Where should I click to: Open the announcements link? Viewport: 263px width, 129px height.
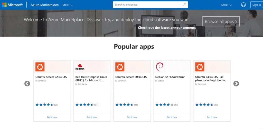tap(183, 28)
